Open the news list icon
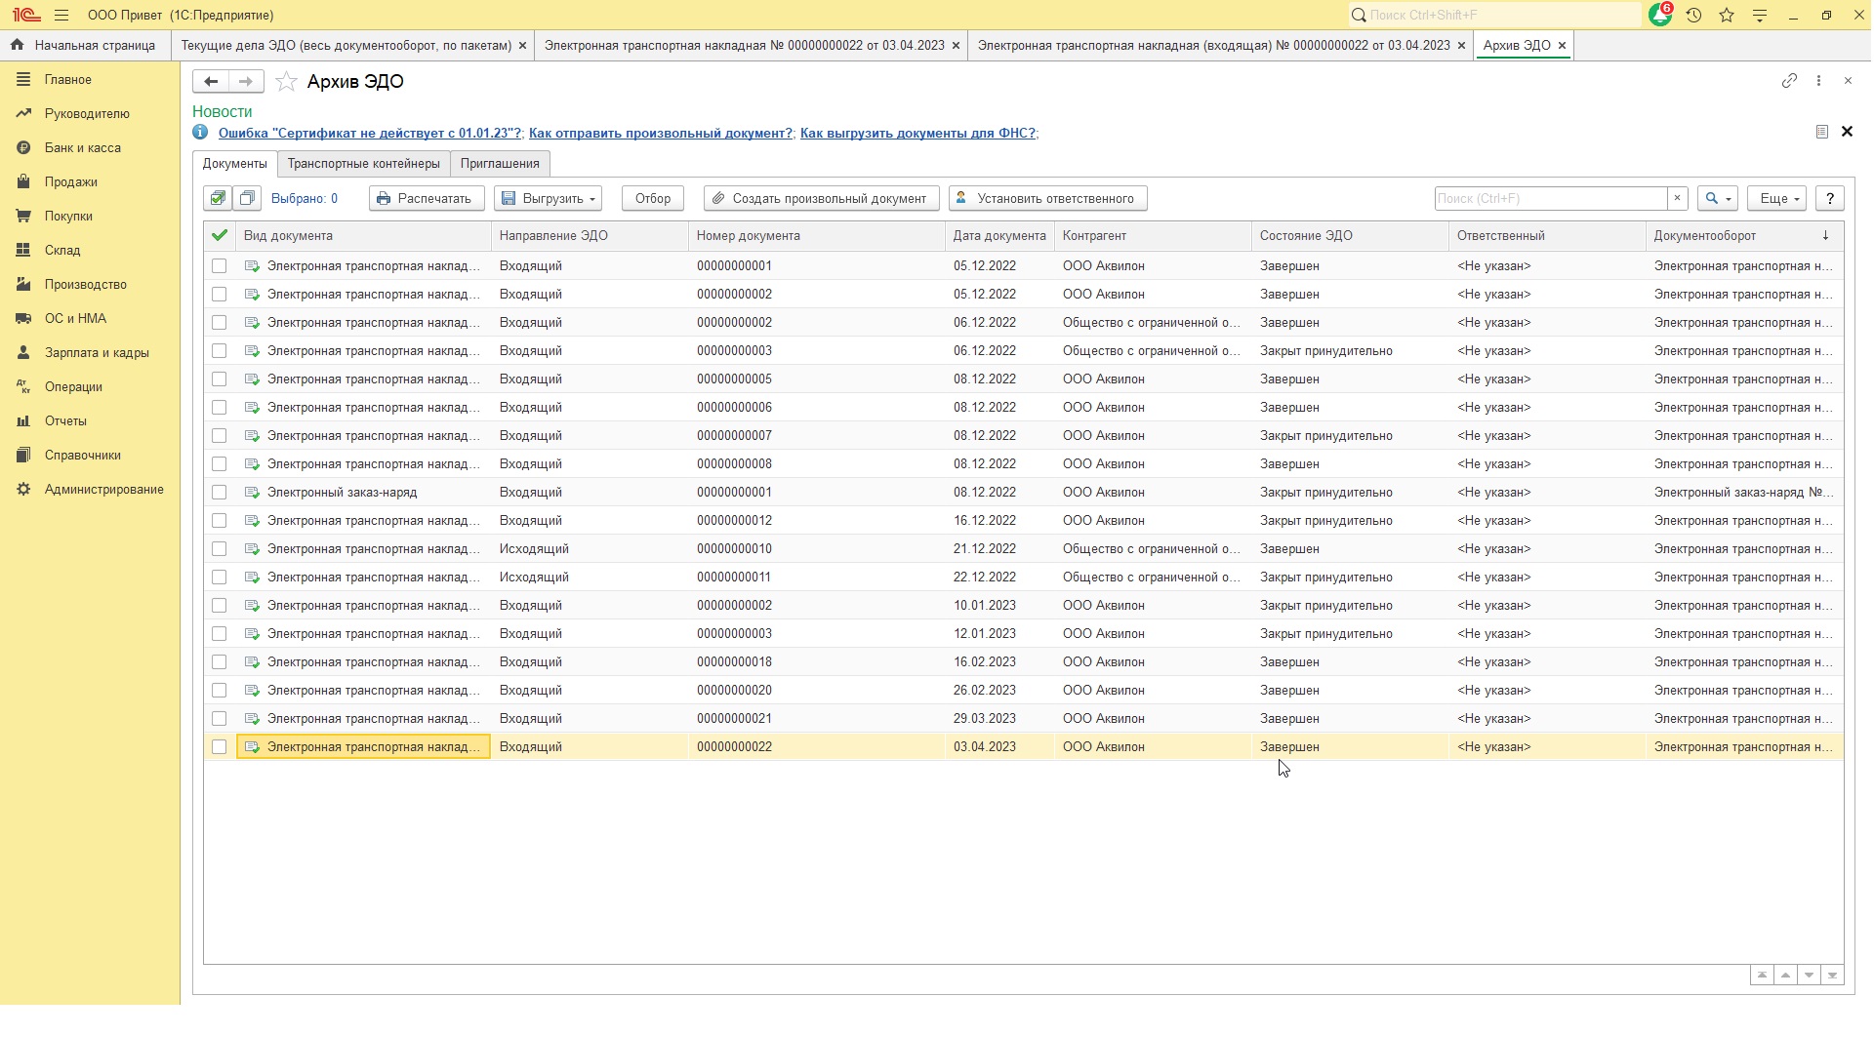1874x1037 pixels. pos(1821,132)
